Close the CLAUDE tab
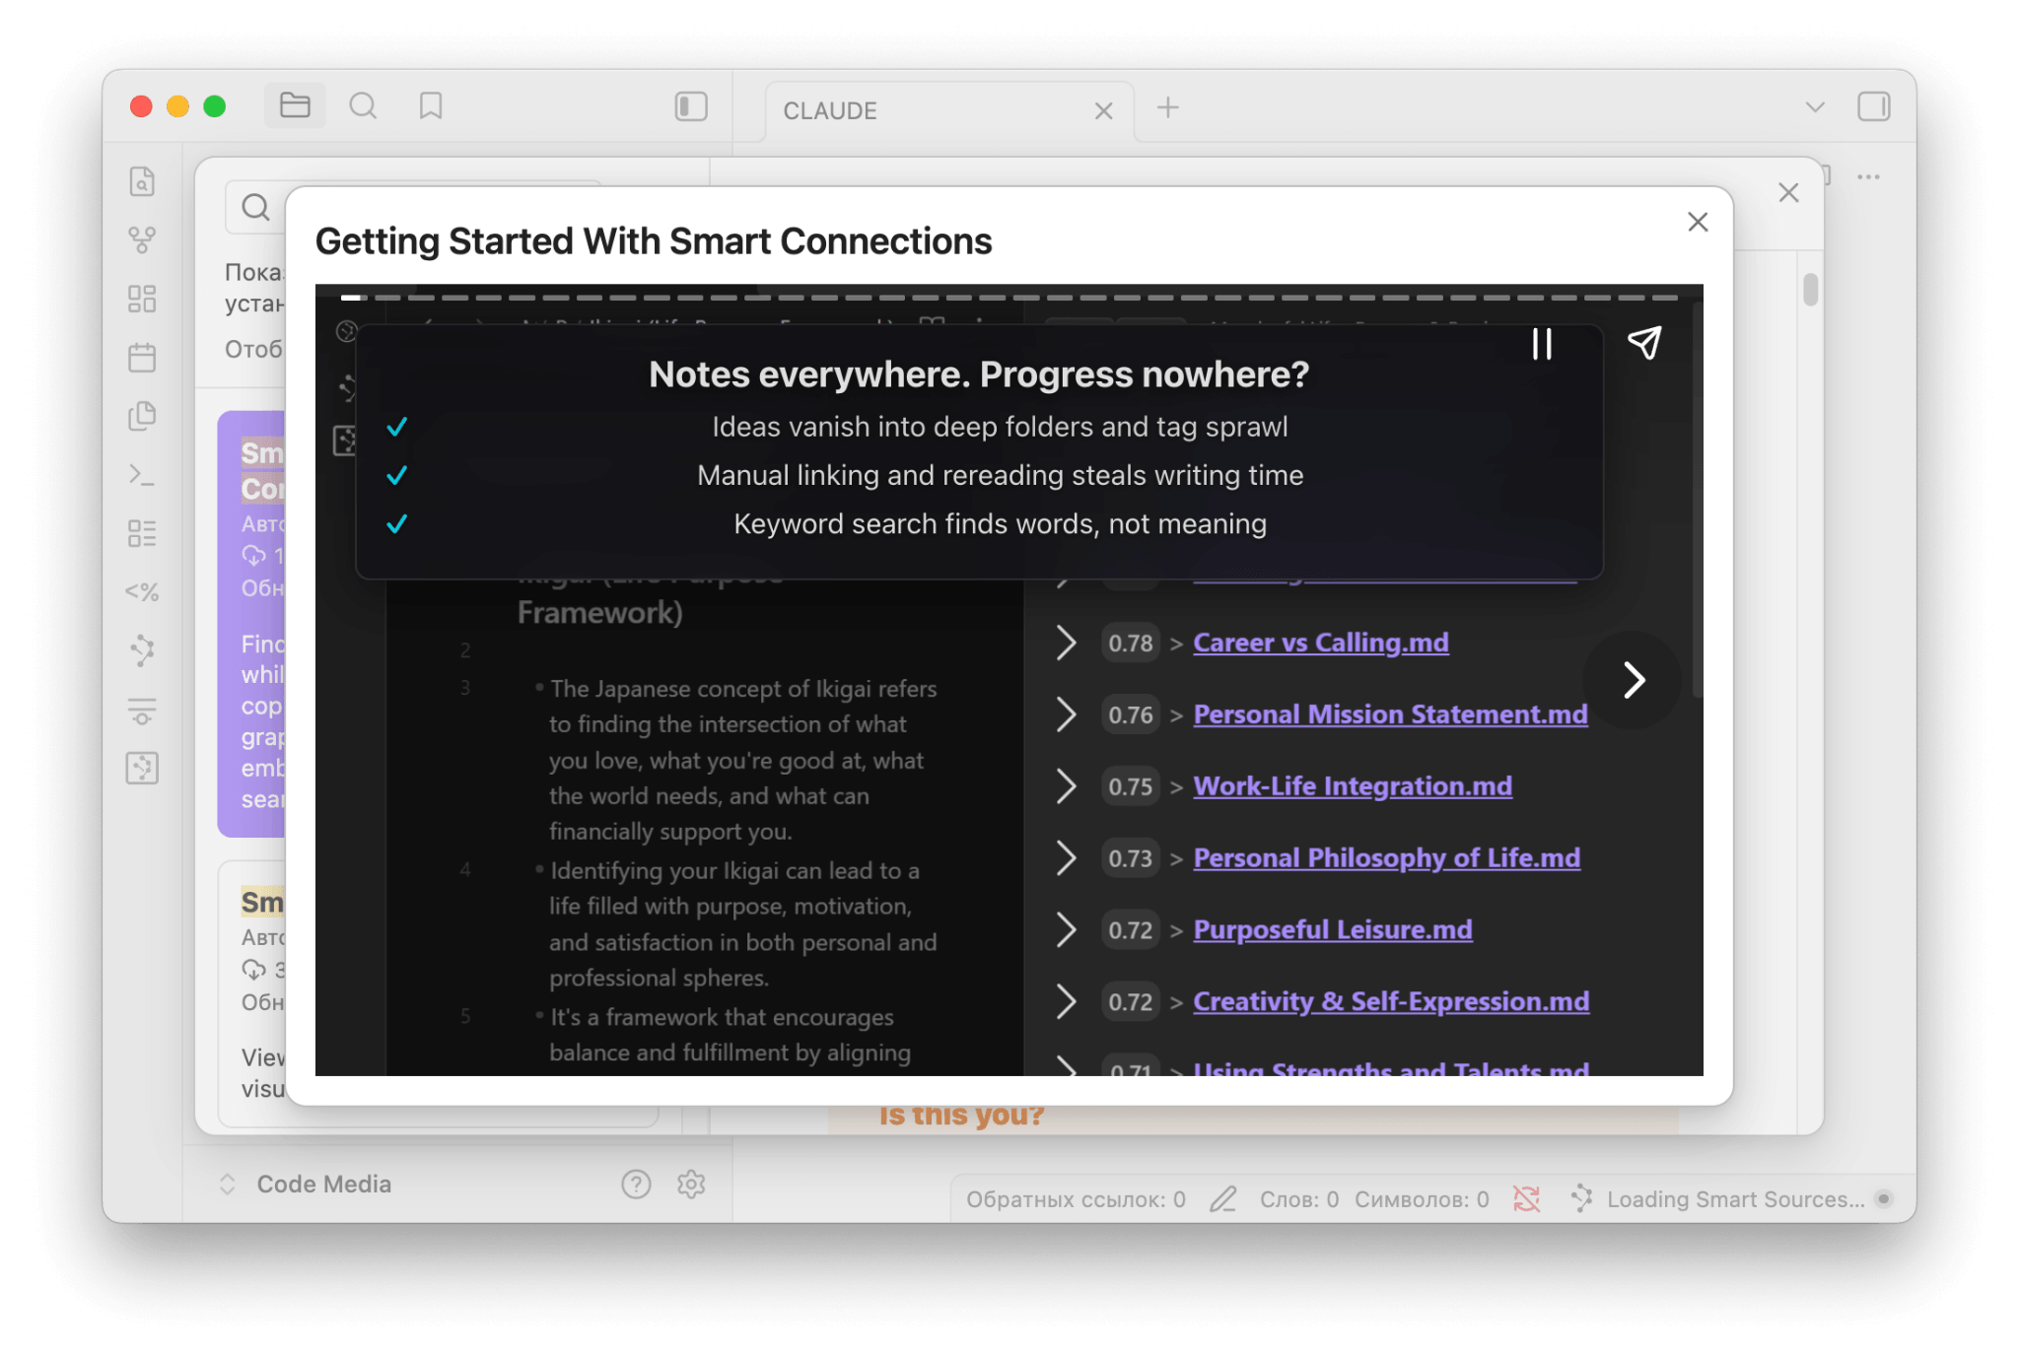Image resolution: width=2019 pixels, height=1358 pixels. [x=1103, y=110]
